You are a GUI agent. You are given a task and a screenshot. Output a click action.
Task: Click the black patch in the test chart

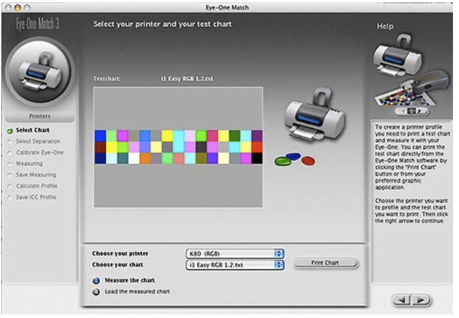(257, 158)
